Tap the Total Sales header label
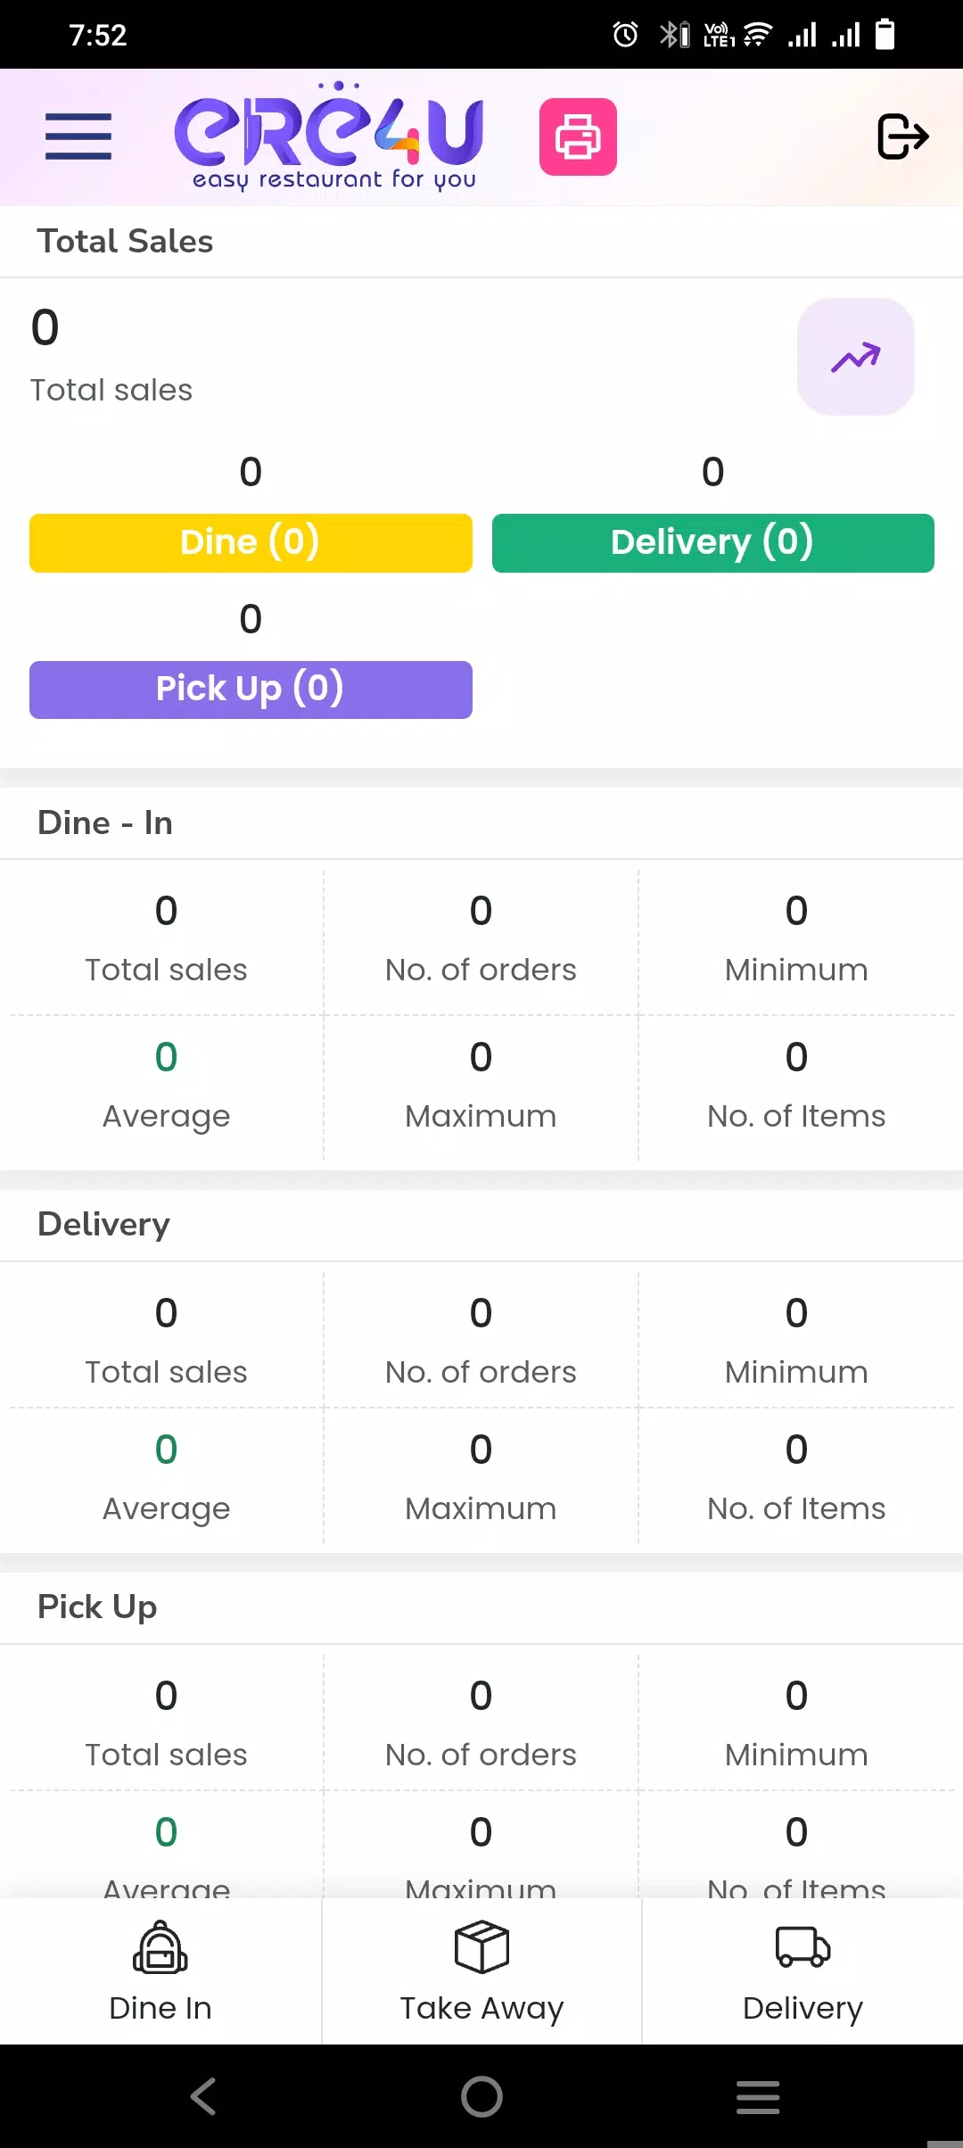The height and width of the screenshot is (2148, 963). coord(125,241)
